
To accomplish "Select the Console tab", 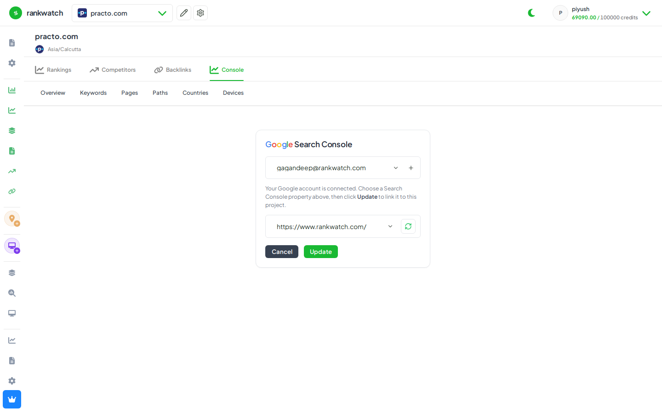I will 227,70.
